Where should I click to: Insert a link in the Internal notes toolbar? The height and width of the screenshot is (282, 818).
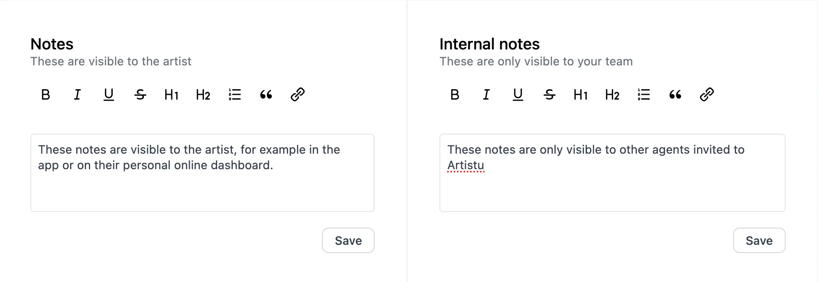[x=707, y=95]
